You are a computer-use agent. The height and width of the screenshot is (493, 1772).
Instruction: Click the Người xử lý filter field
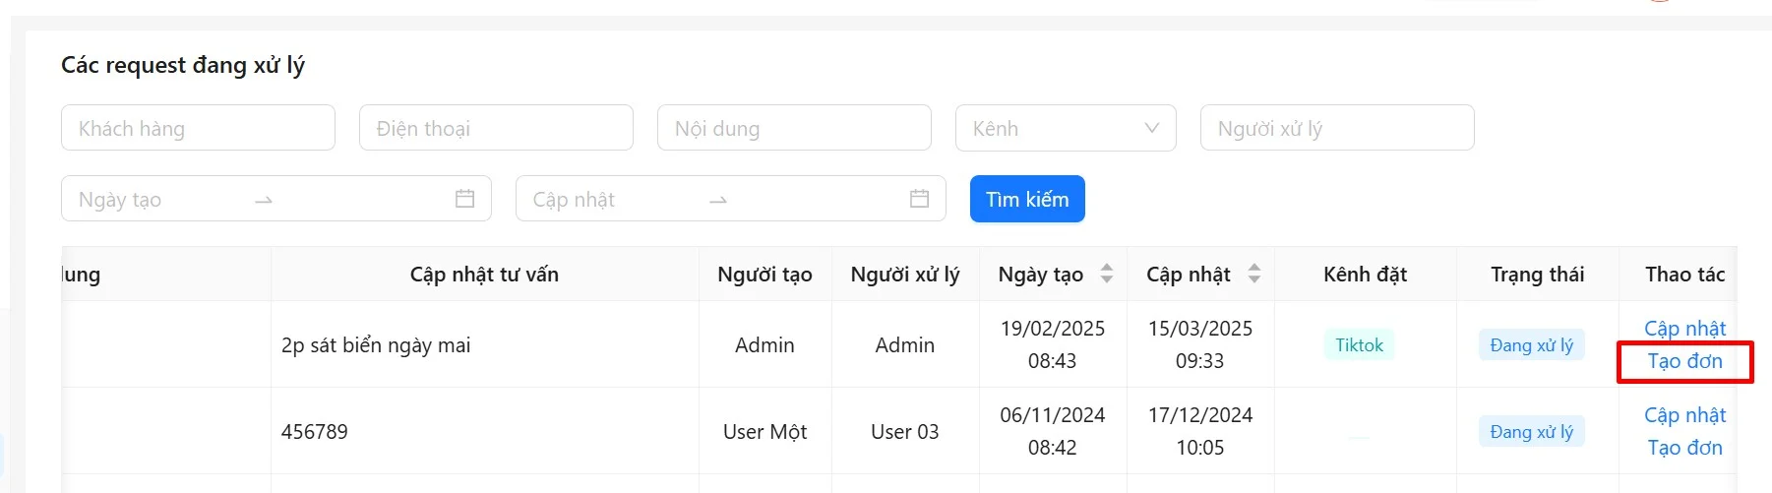tap(1336, 128)
